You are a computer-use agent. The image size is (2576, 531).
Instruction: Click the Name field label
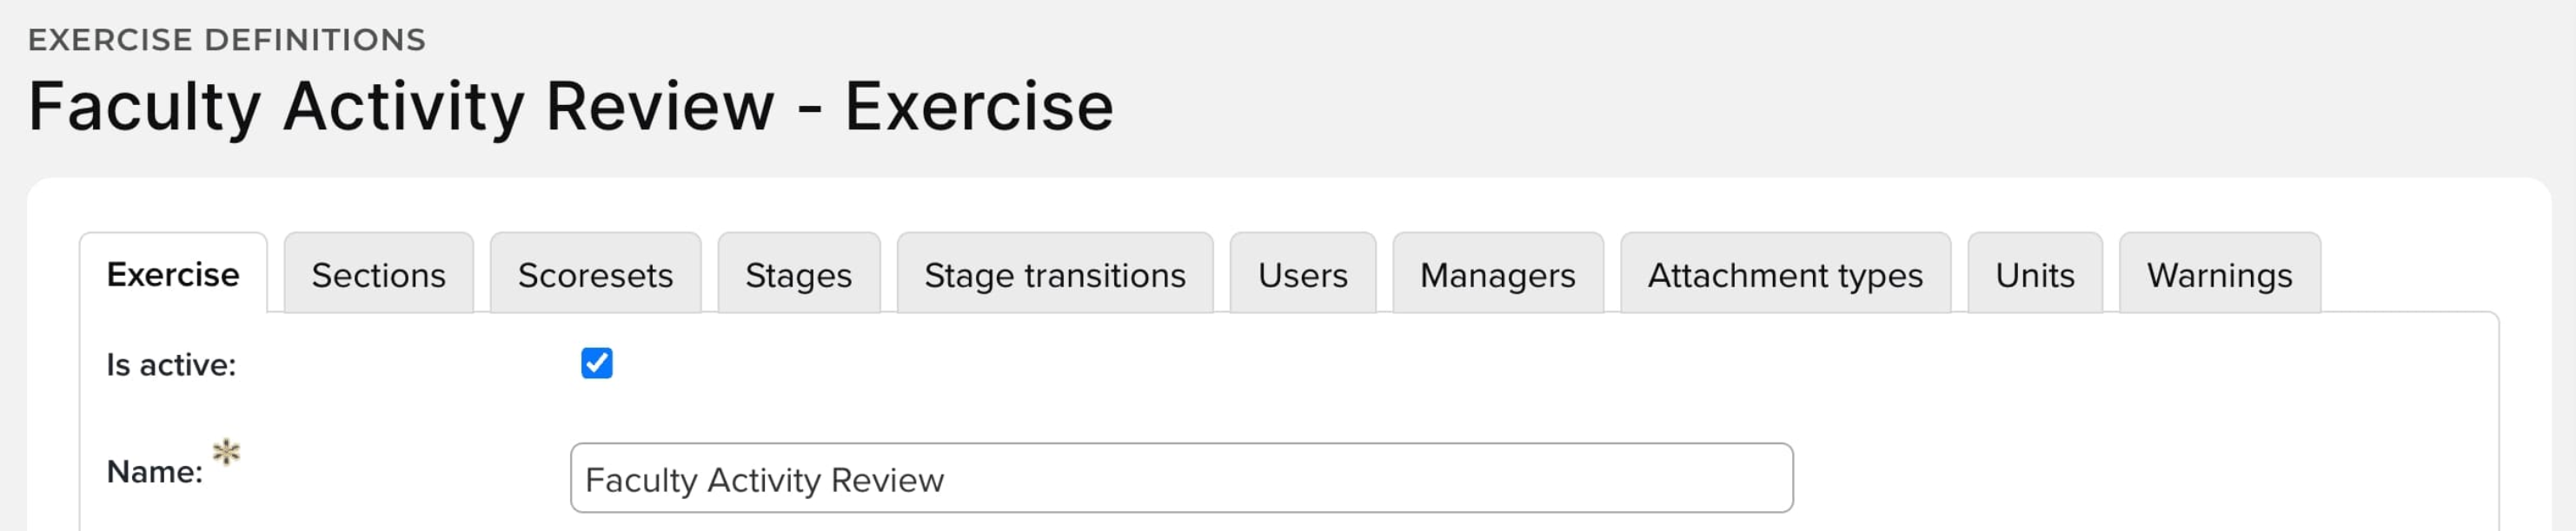155,471
